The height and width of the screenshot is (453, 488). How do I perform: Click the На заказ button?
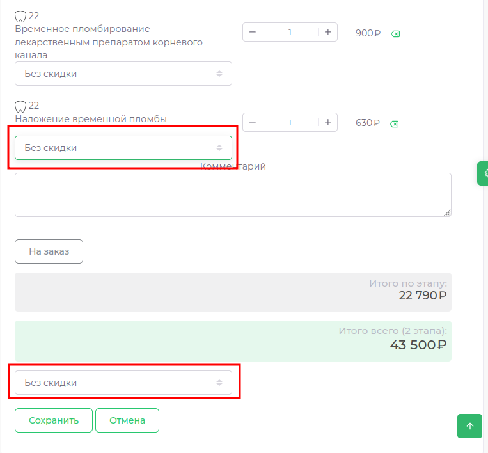pos(49,251)
